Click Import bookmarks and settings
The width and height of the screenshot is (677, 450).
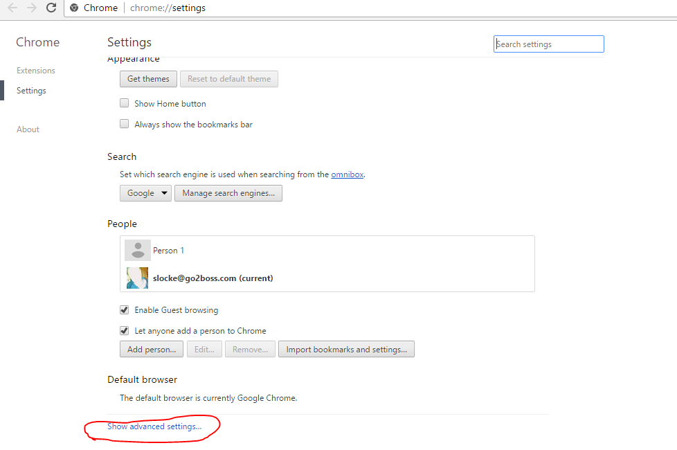[x=346, y=350]
